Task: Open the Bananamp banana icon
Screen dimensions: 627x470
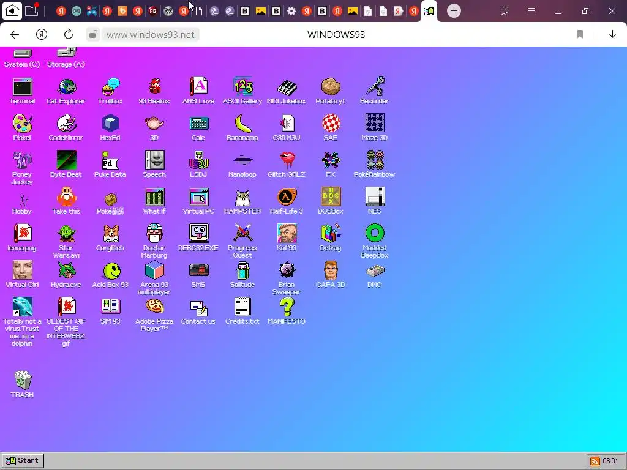Action: coord(242,128)
